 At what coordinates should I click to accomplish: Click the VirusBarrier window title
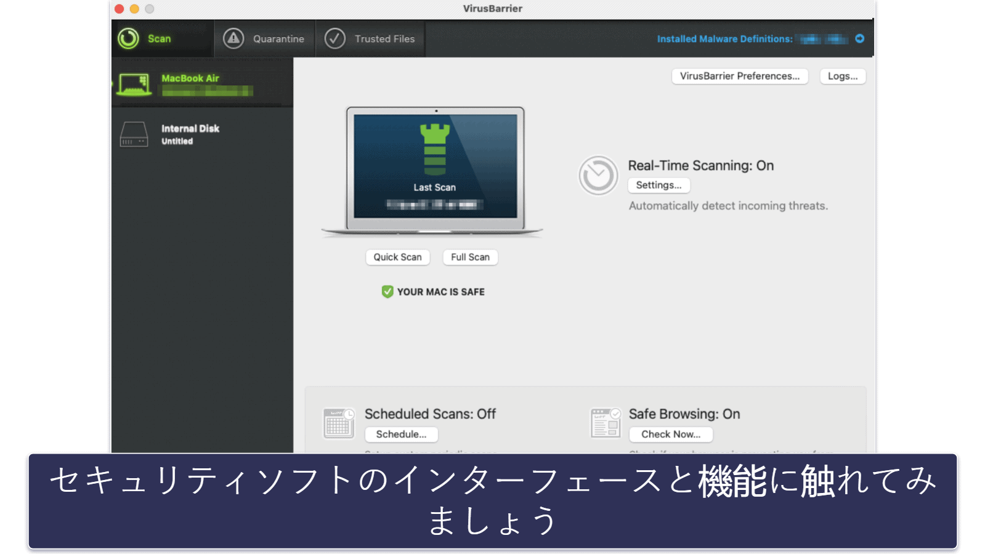(x=493, y=9)
